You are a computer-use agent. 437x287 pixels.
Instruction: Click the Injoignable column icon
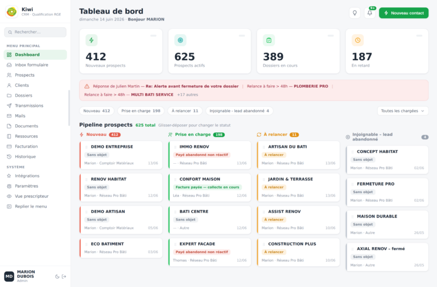coord(348,137)
